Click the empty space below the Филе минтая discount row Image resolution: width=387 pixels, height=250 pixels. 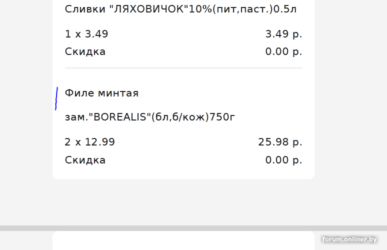[183, 172]
